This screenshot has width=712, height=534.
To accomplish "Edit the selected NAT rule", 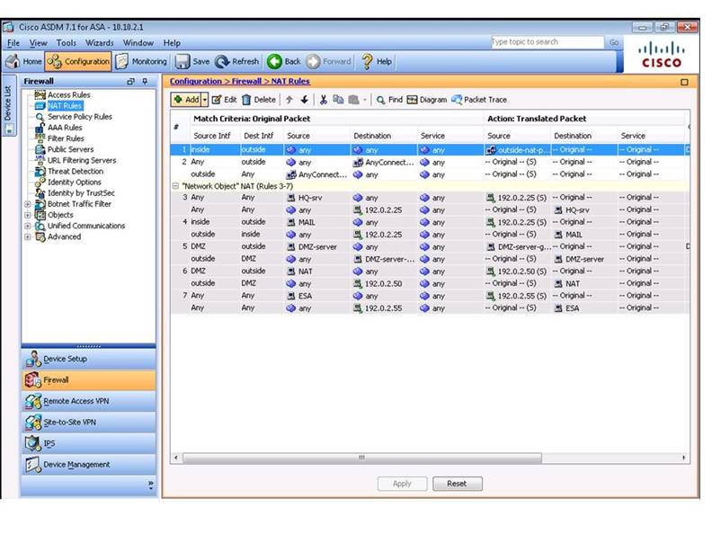I will [225, 100].
